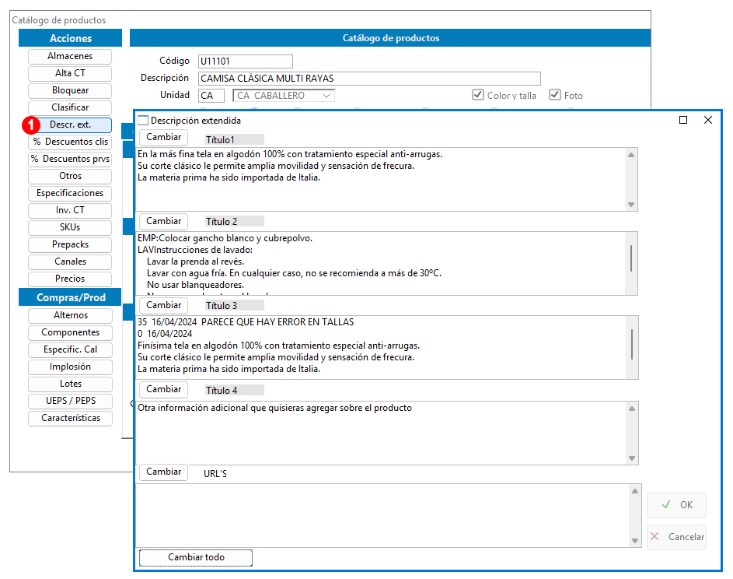Open the Almacenes action
Image resolution: width=733 pixels, height=579 pixels.
[70, 56]
